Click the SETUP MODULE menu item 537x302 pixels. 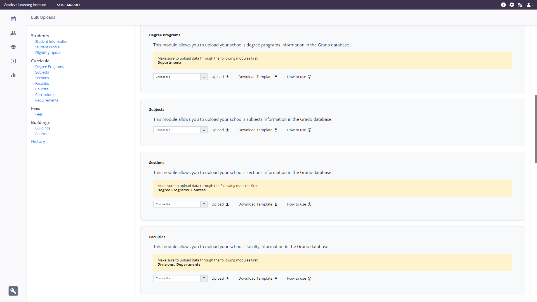point(69,5)
